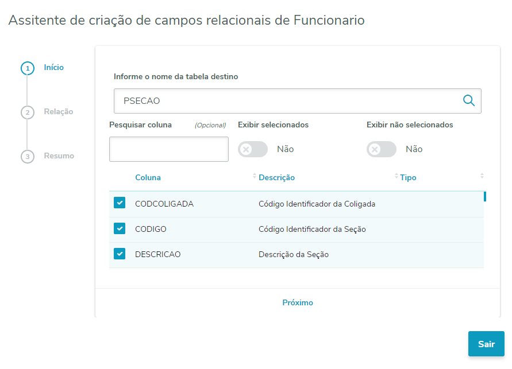Viewport: 512px width, 369px height.
Task: Click the destination table name field
Action: click(287, 101)
